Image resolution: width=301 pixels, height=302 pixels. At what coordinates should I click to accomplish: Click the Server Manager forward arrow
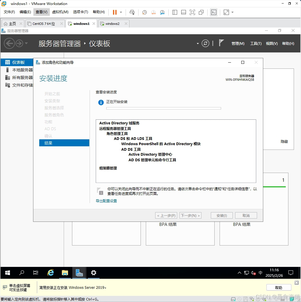point(19,43)
